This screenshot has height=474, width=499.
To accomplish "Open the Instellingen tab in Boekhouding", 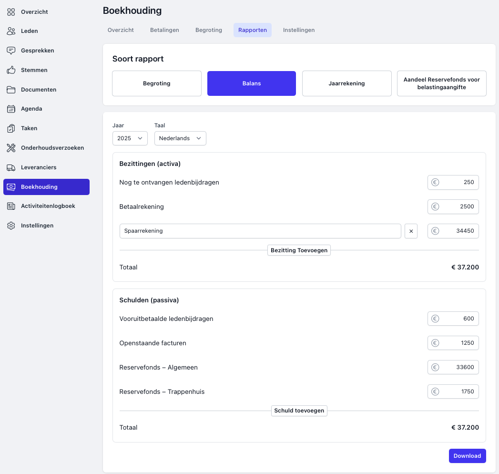I will point(299,30).
